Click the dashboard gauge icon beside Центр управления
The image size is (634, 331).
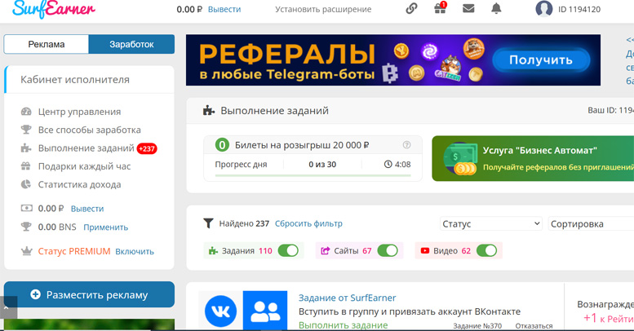coord(26,112)
